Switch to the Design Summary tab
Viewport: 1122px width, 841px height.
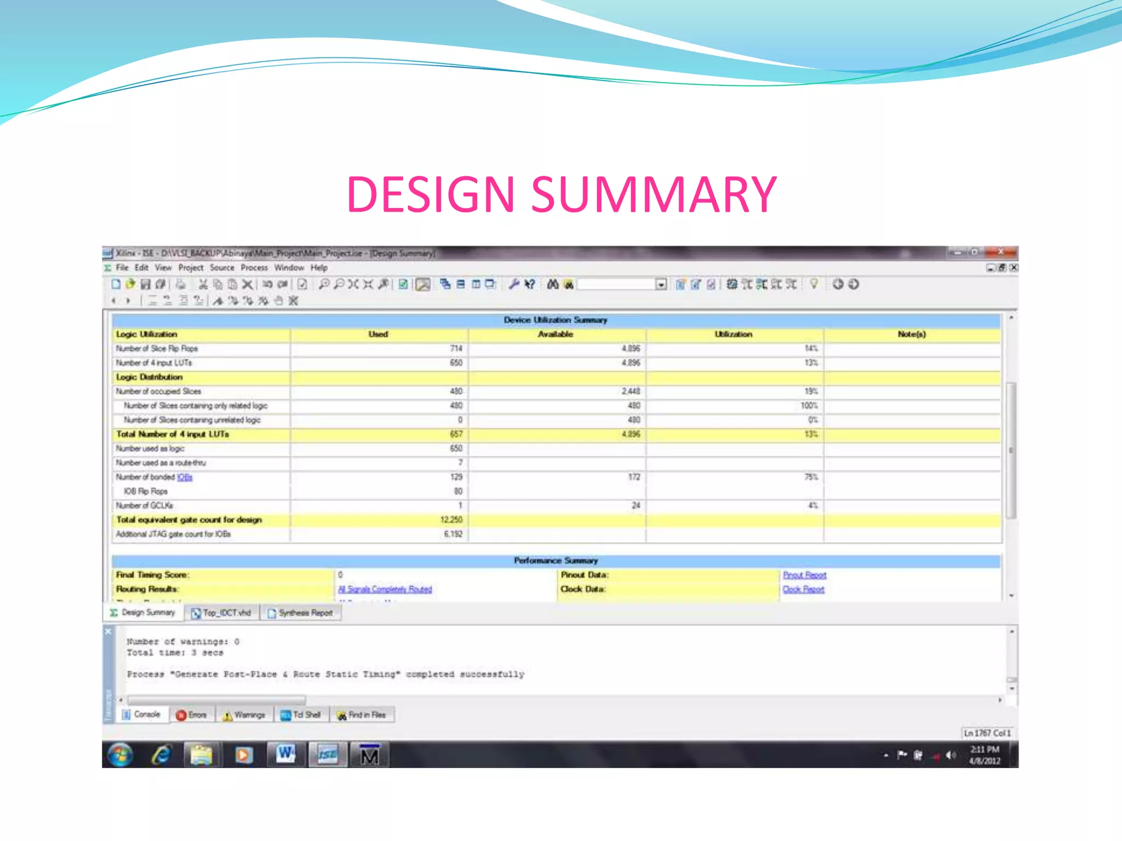click(x=143, y=612)
